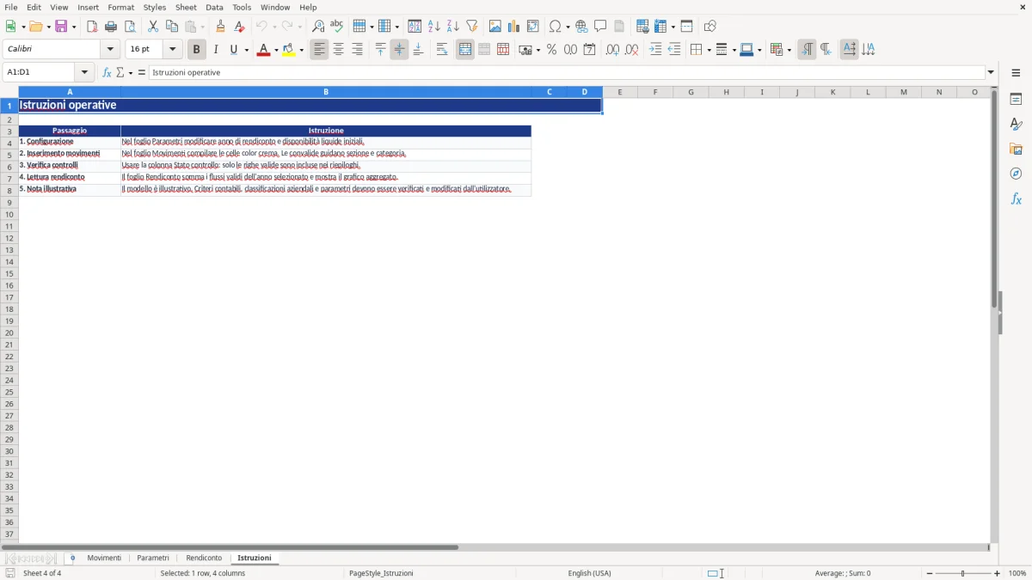Format as date
1032x580 pixels.
coord(590,50)
